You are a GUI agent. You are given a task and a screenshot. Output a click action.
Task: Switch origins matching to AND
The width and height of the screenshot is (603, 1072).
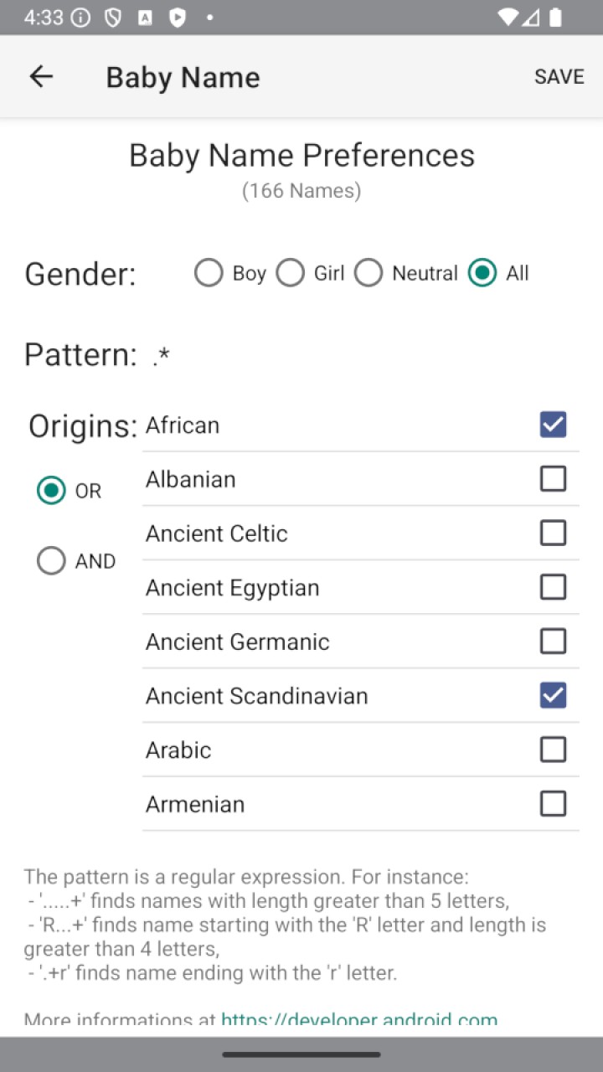click(x=76, y=561)
